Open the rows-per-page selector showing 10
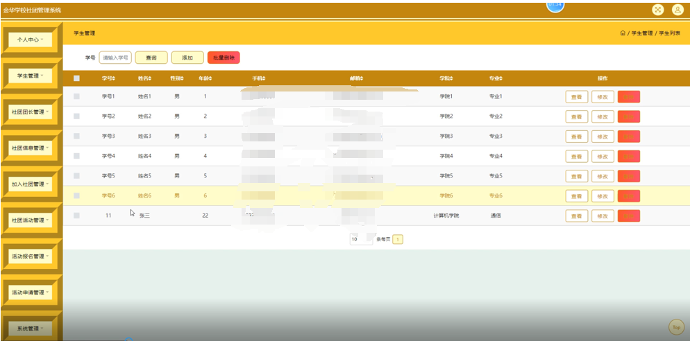690x341 pixels. click(361, 240)
